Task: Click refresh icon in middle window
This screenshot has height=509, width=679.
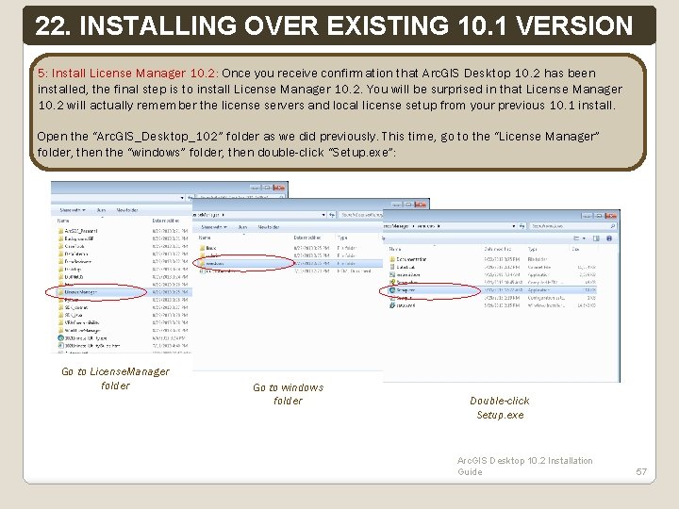Action: (x=332, y=215)
